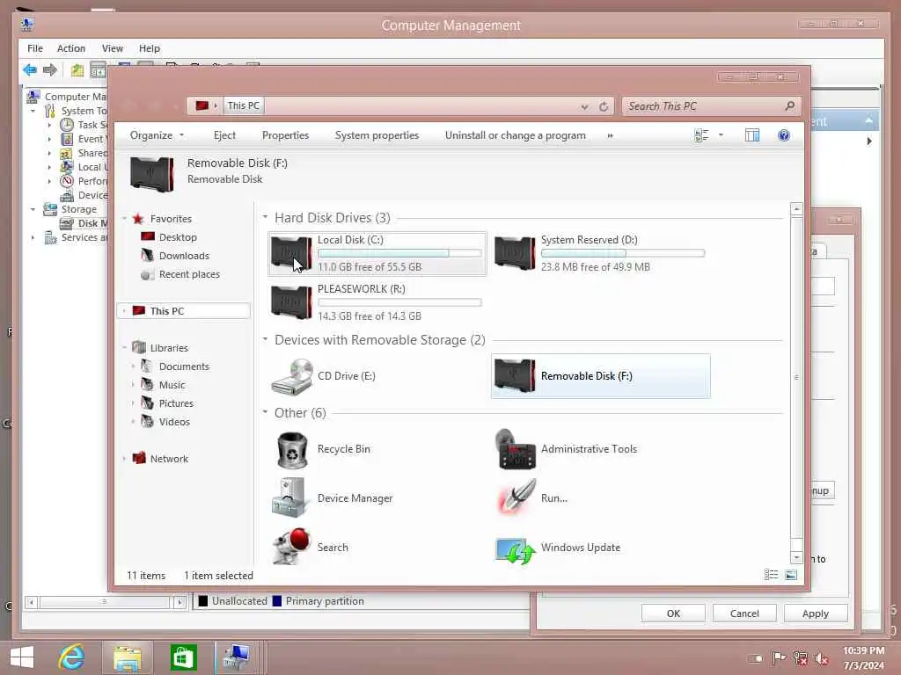Open the File menu in Computer Management
The height and width of the screenshot is (675, 901).
click(35, 48)
